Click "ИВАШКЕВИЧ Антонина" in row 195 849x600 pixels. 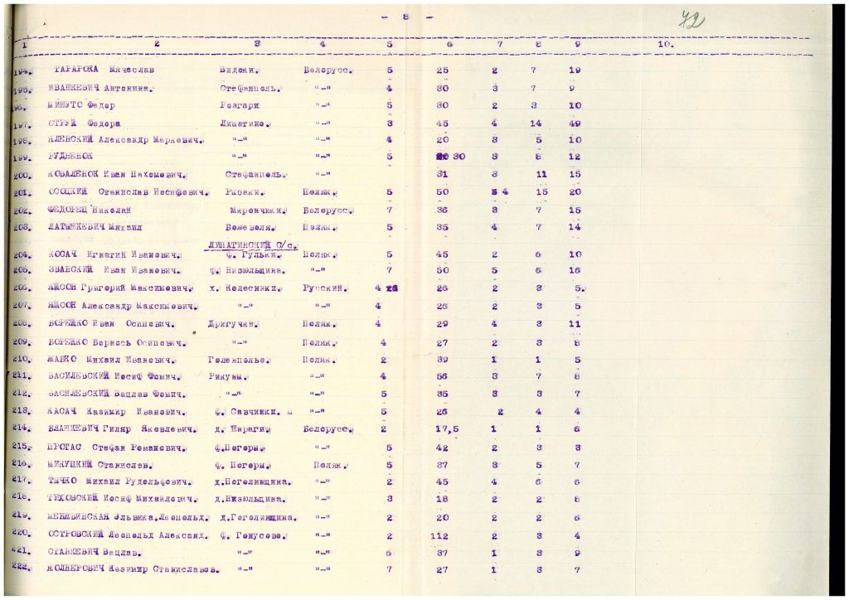100,88
